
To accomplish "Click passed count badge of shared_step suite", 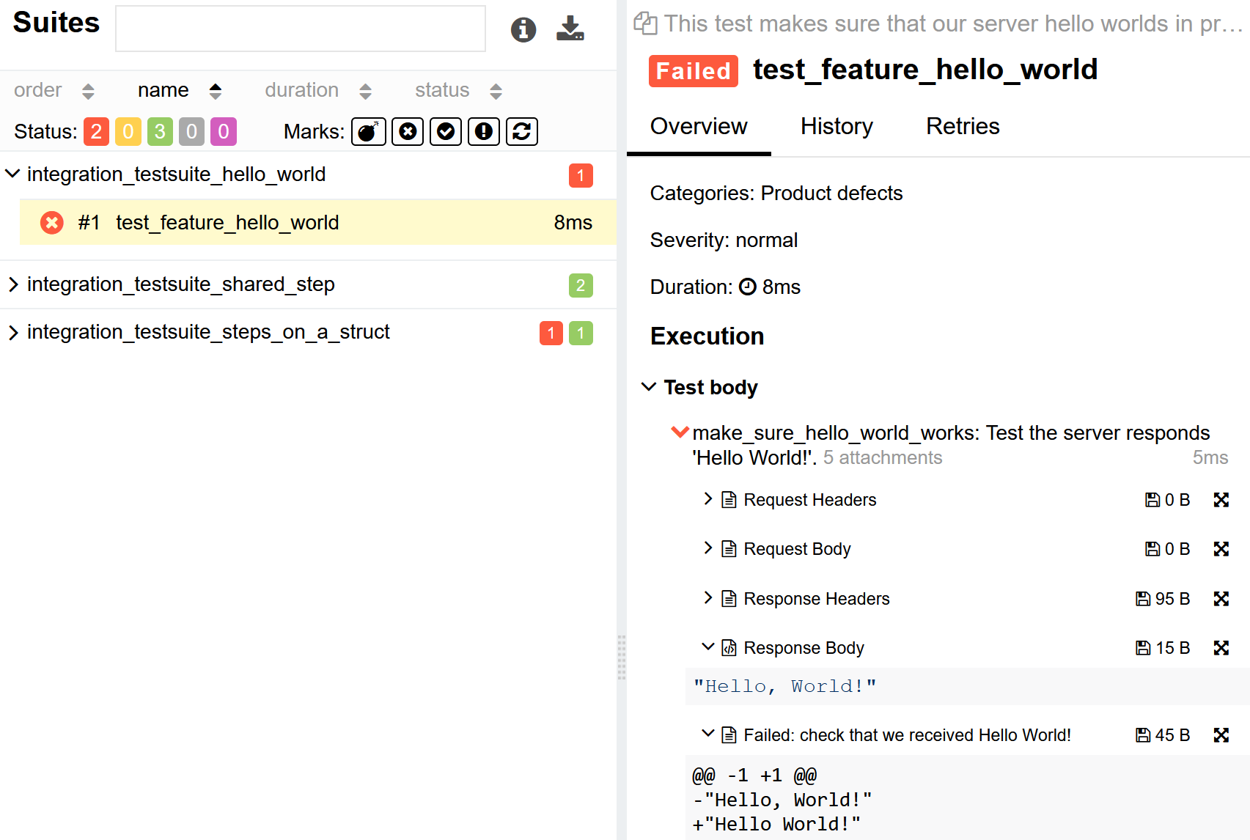I will 581,285.
